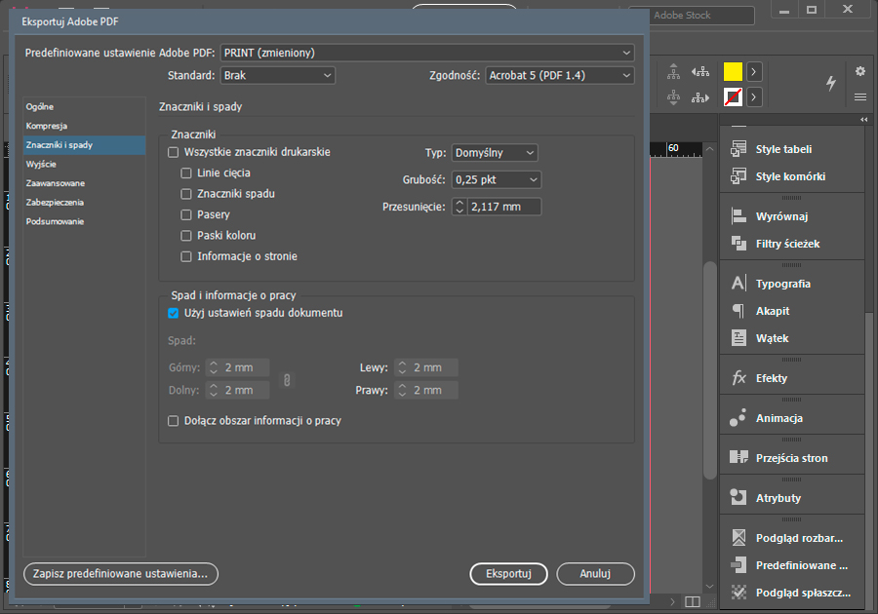Screen dimensions: 878x614
Task: Enable Wszystkie znaczniki drukarskie checkbox
Action: pyautogui.click(x=173, y=152)
